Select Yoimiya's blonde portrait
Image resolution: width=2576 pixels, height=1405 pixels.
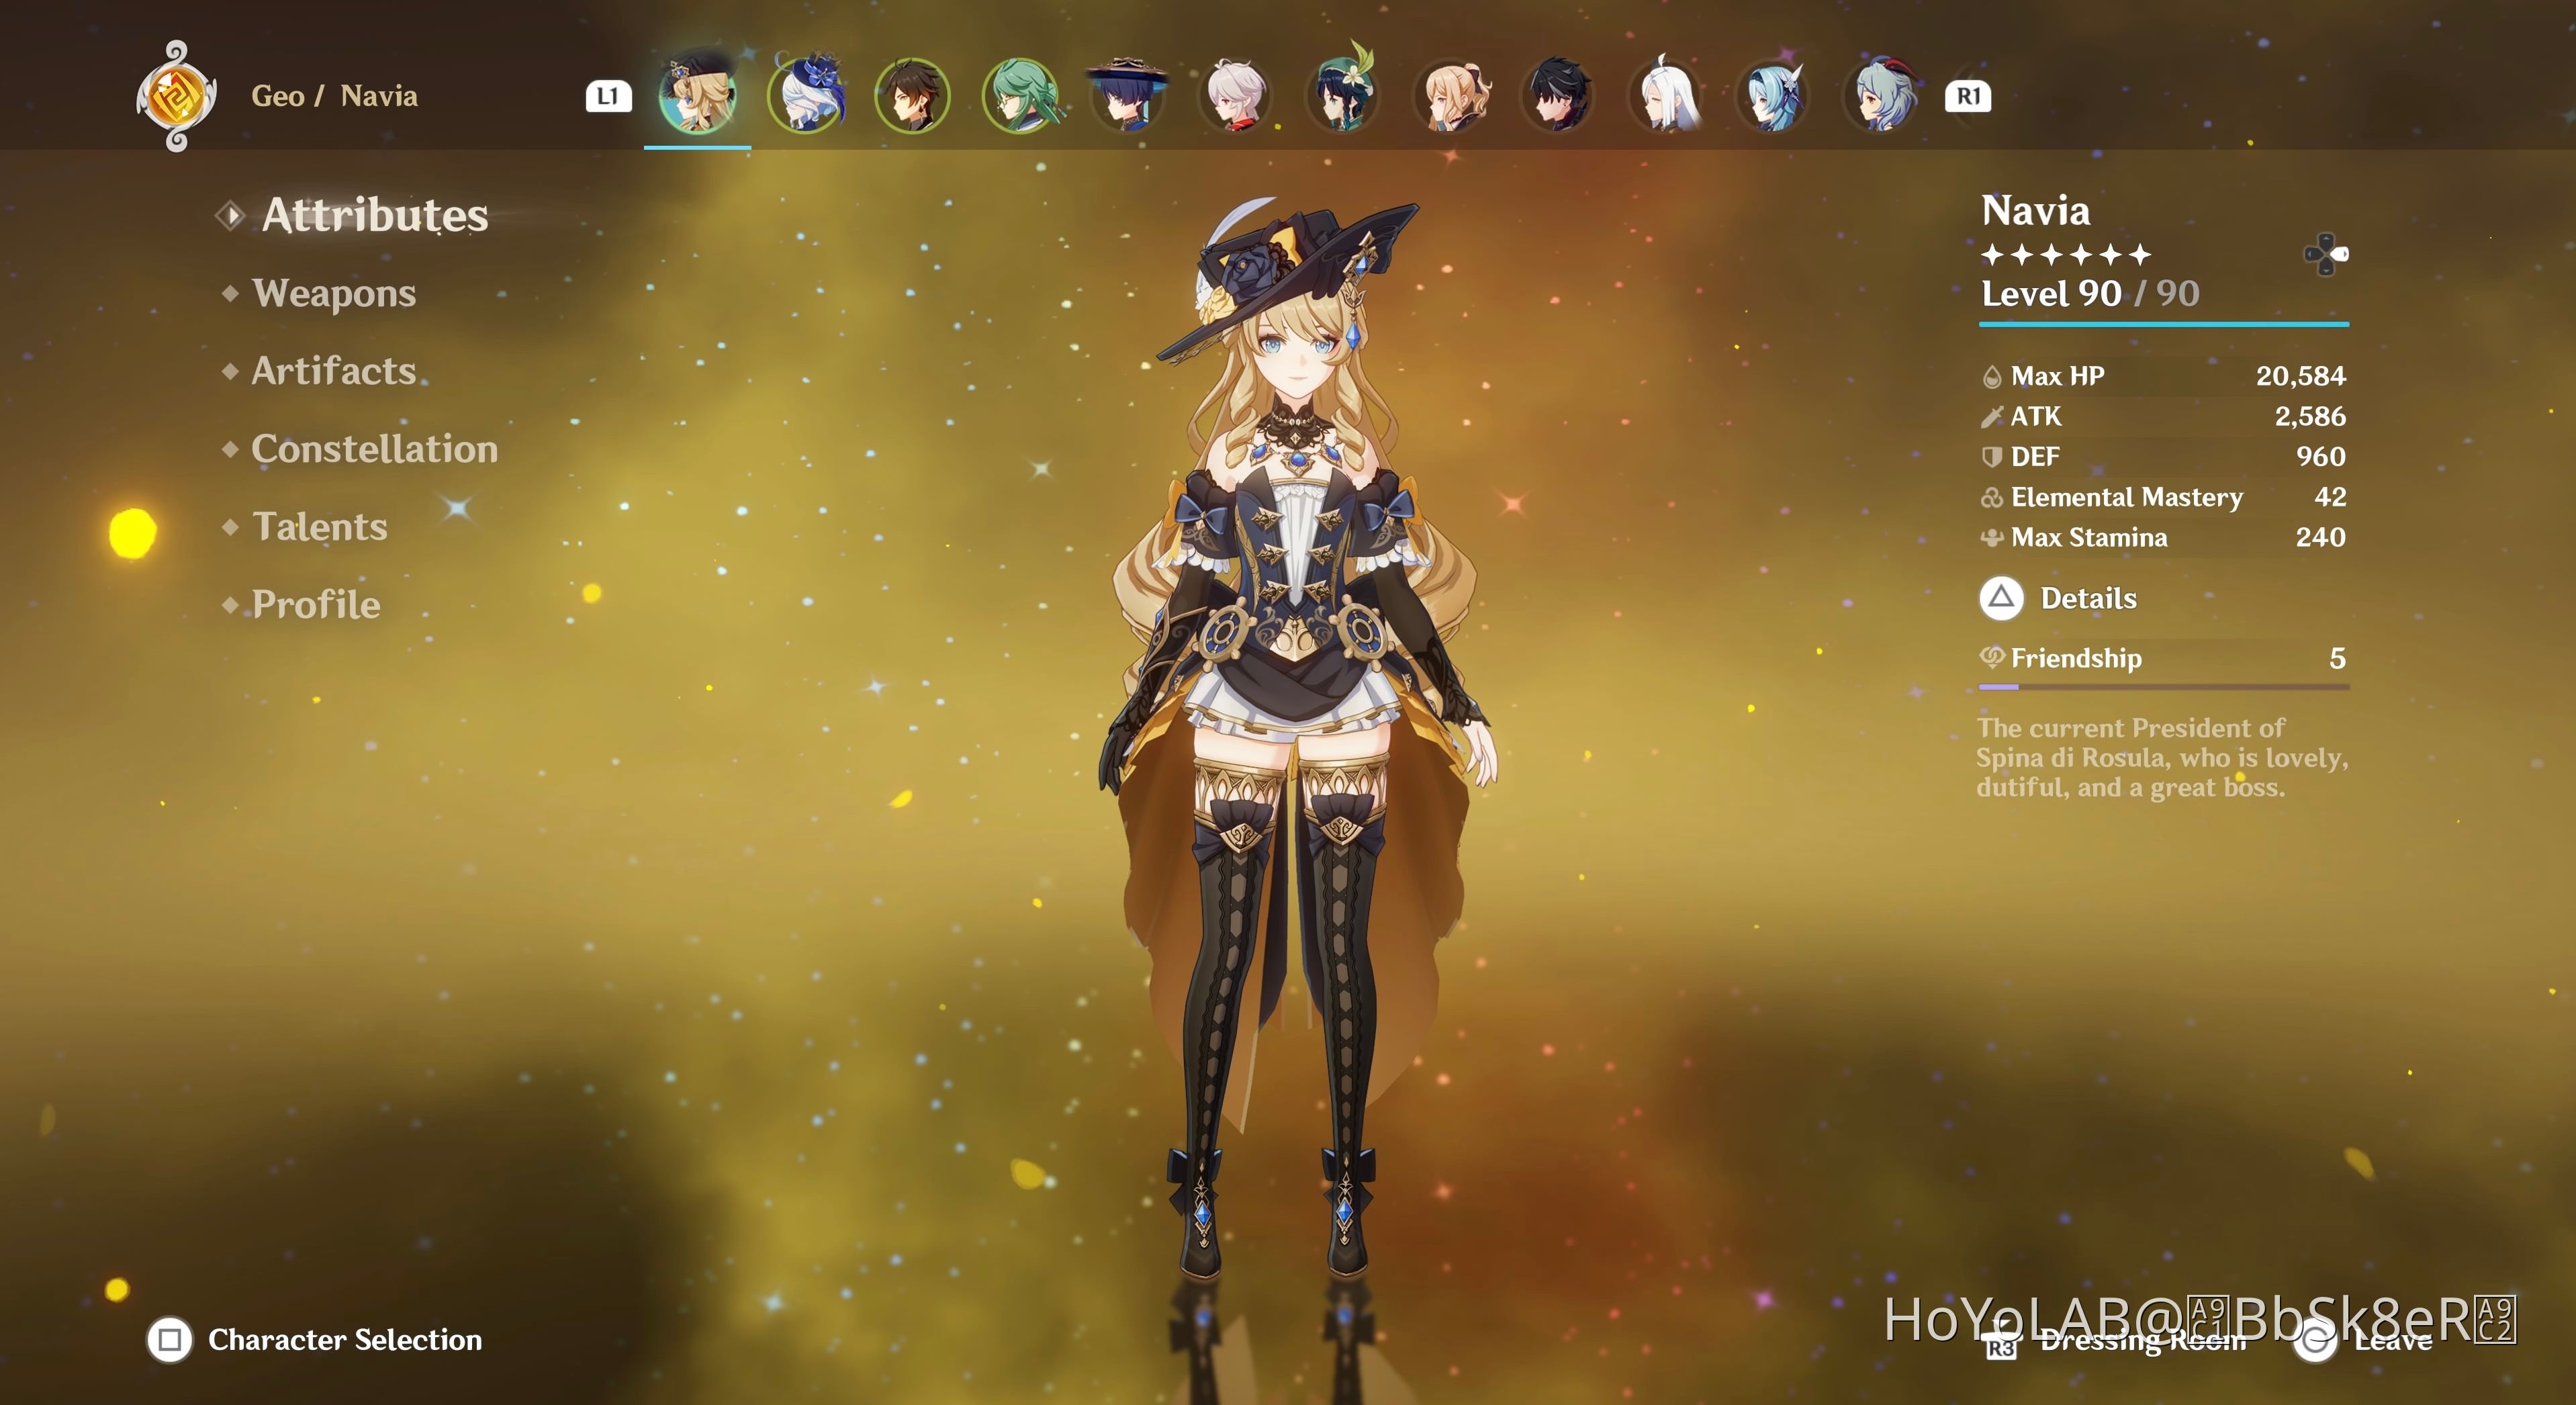1451,95
